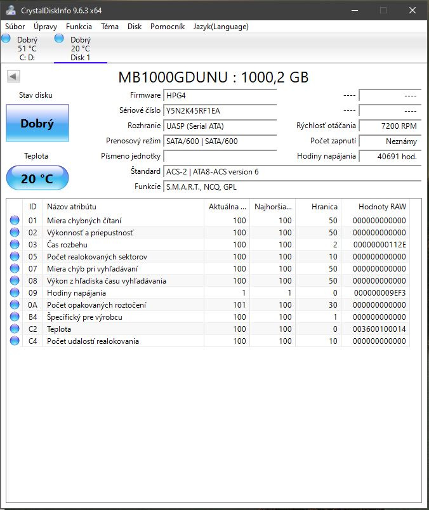Select the Špecifický pre výrobcu row
429x510 pixels.
coord(208,317)
